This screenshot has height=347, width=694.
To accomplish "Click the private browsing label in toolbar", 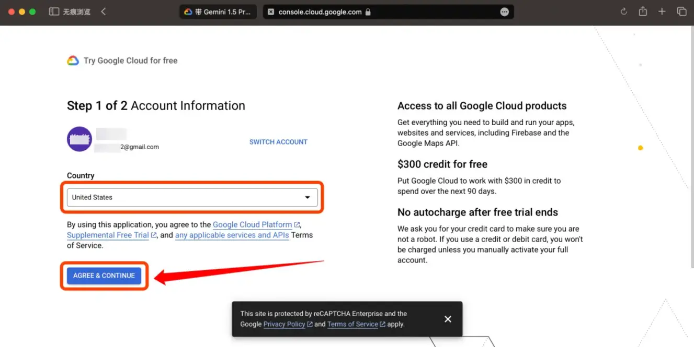I will click(76, 12).
